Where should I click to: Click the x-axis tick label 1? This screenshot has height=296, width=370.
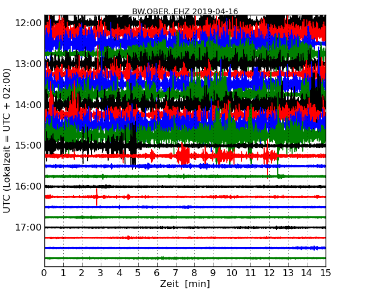(63, 273)
